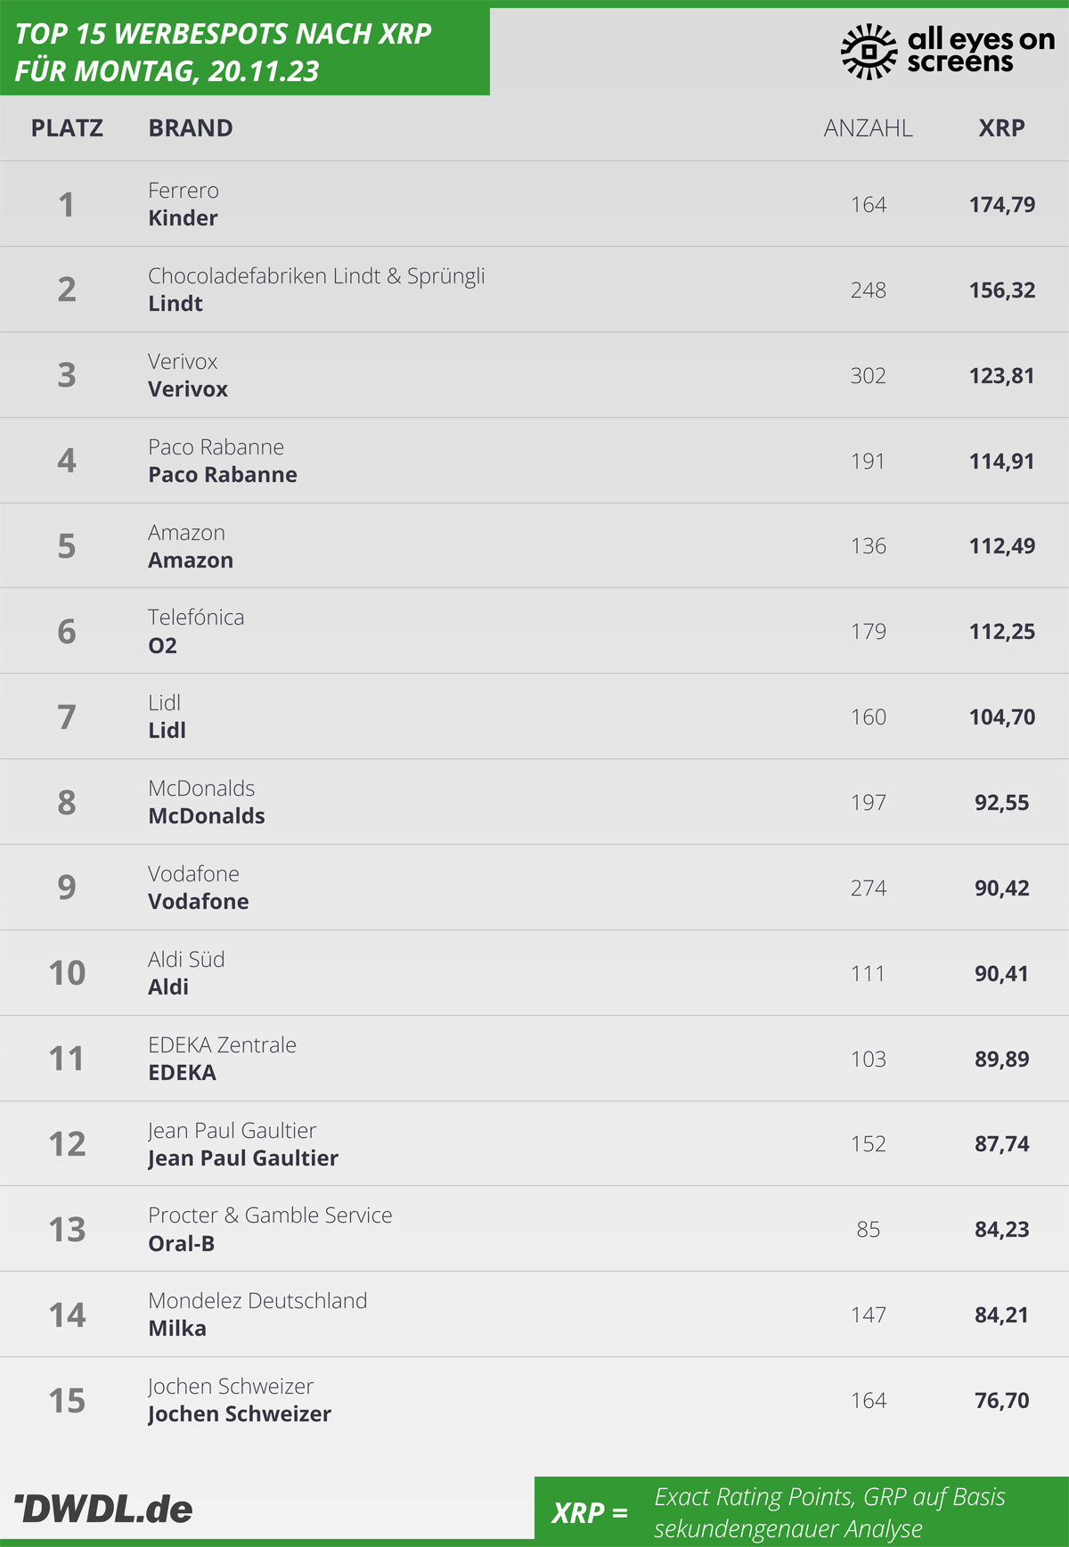Viewport: 1069px width, 1547px height.
Task: Click the XRP definition footer text
Action: click(830, 1512)
